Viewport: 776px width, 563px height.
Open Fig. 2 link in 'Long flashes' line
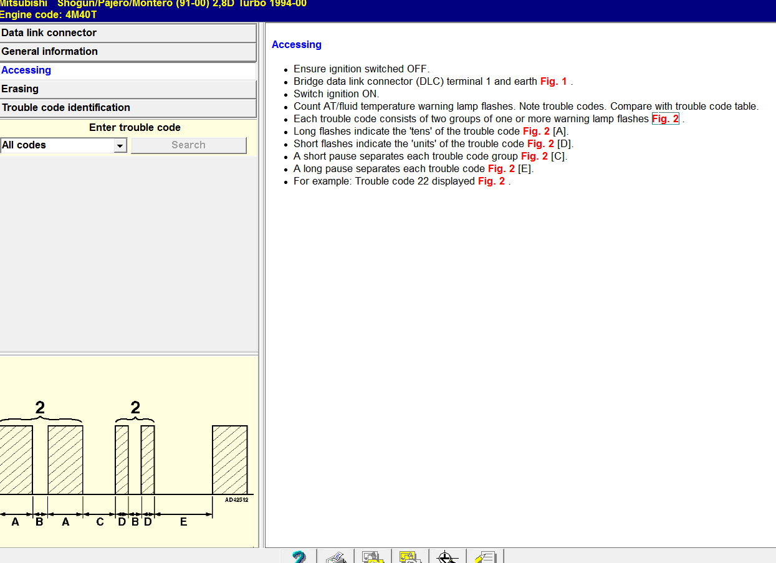click(x=536, y=131)
